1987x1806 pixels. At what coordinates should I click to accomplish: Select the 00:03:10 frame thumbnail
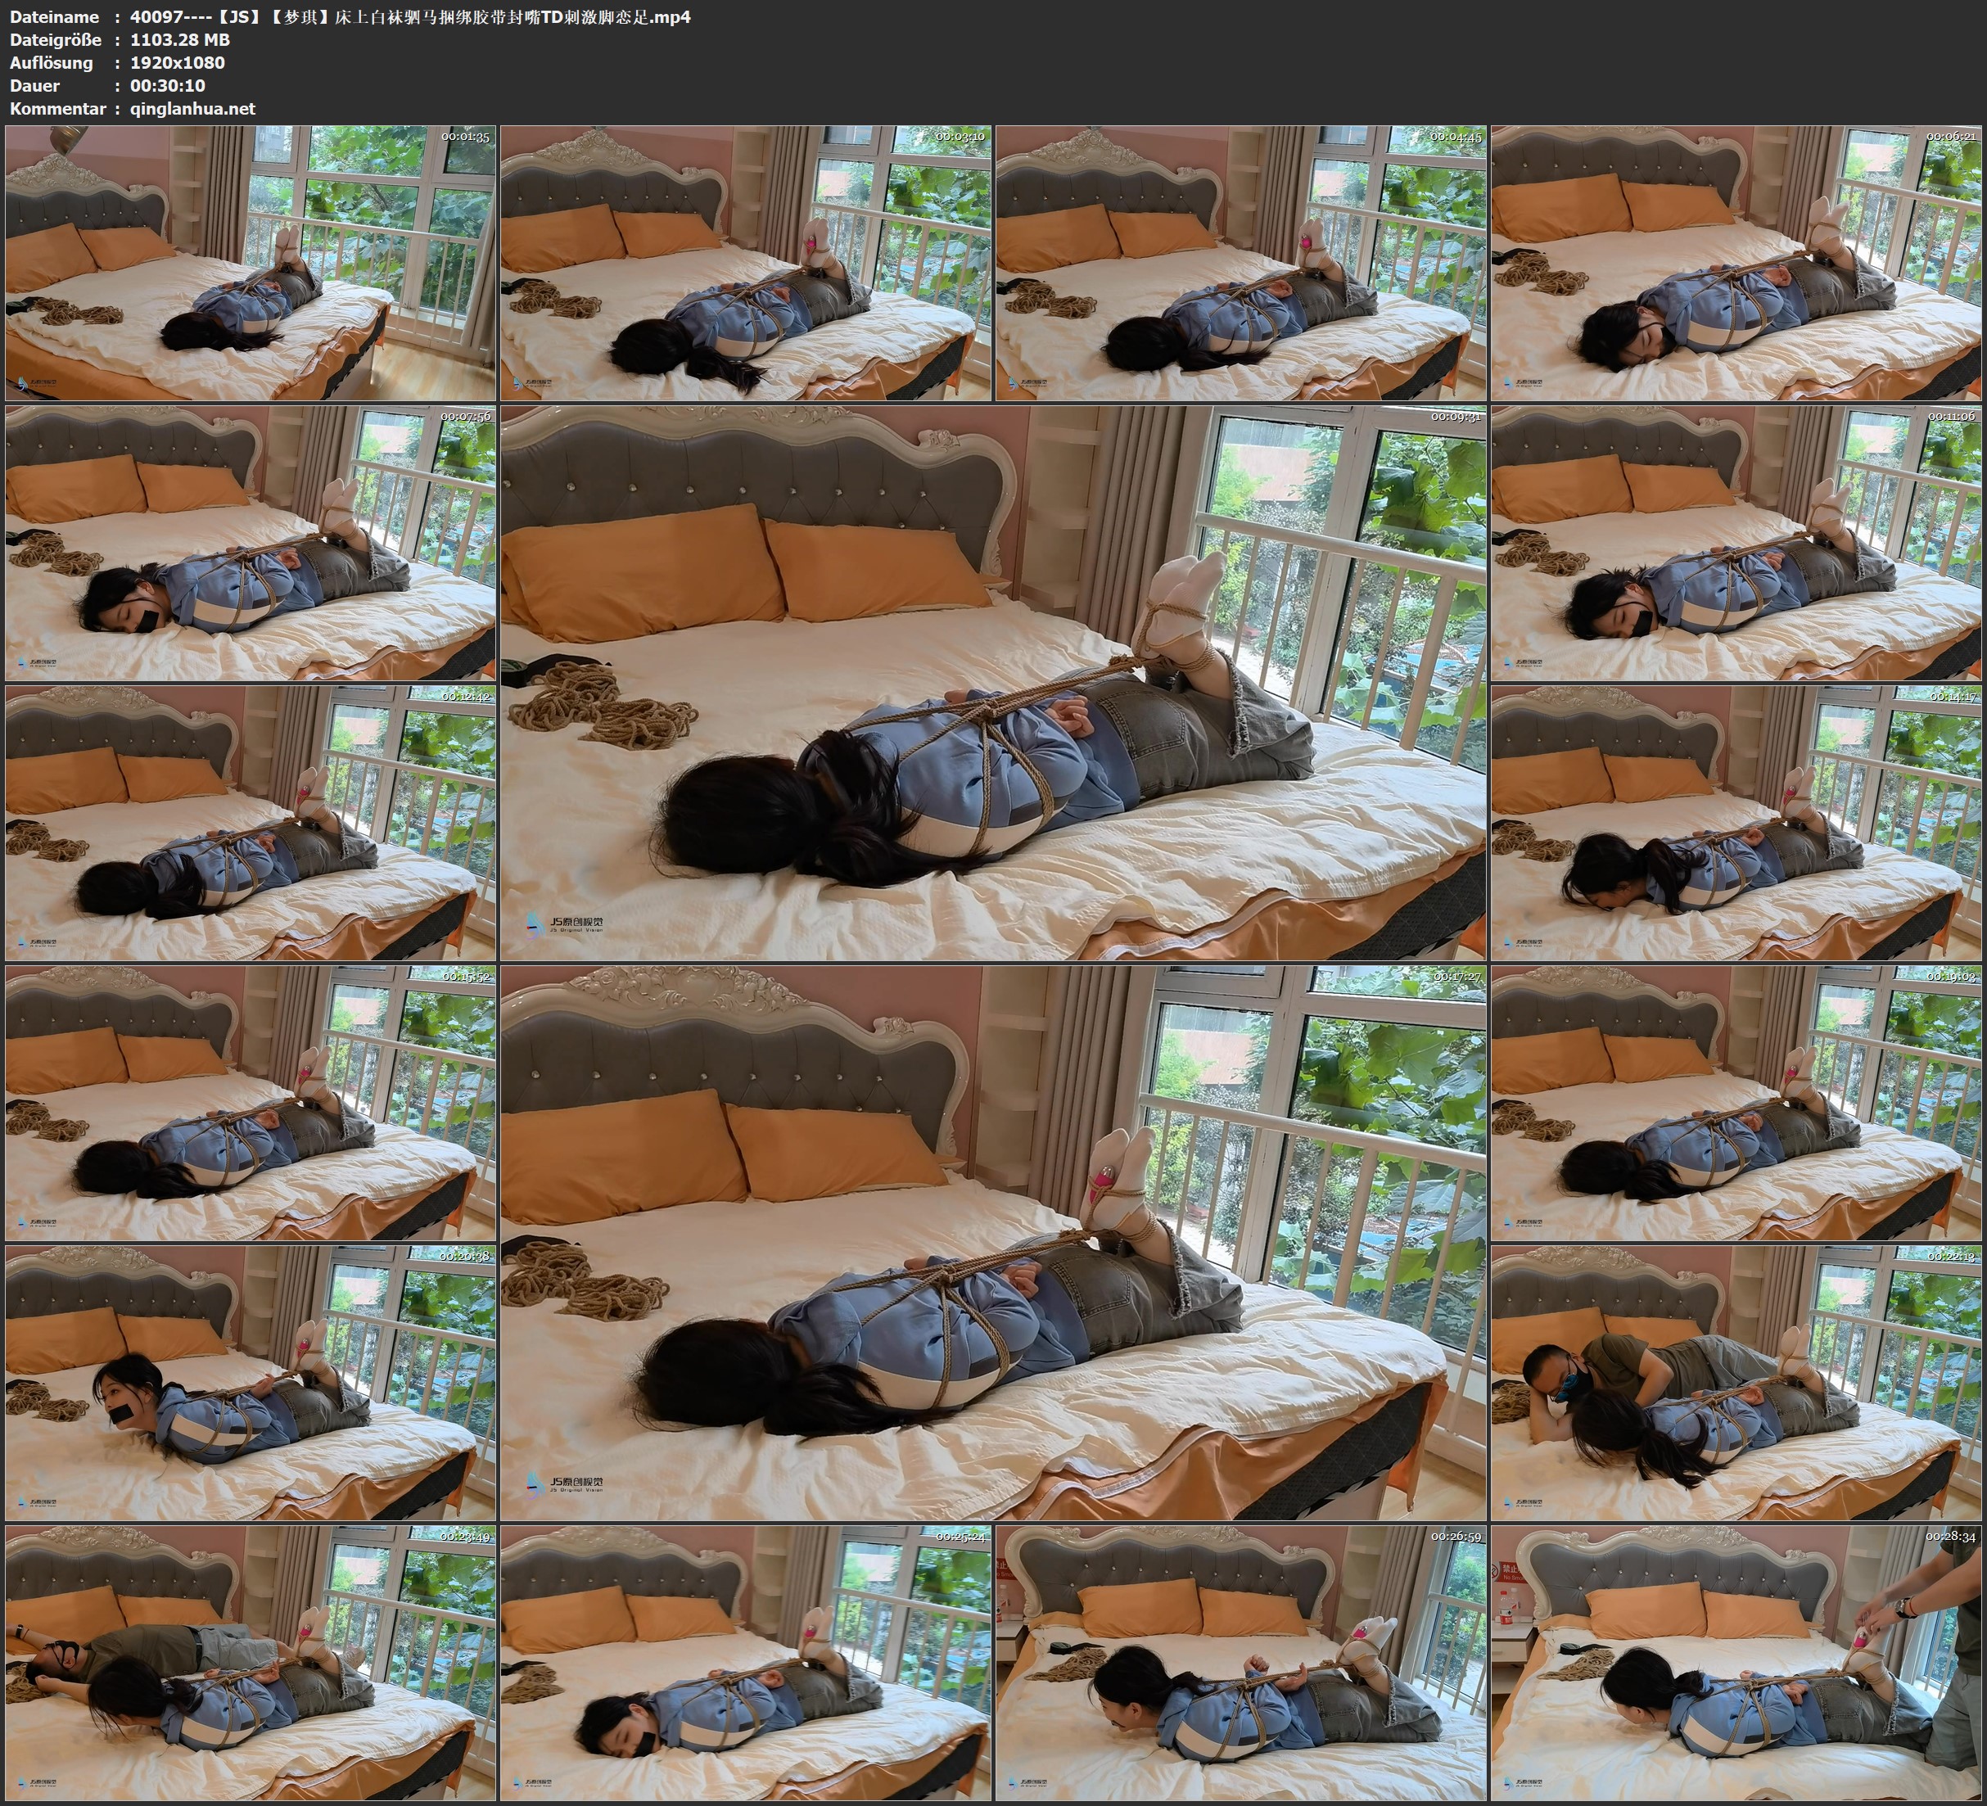pos(746,262)
